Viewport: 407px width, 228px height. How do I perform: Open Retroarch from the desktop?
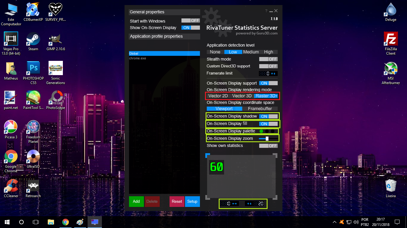(x=33, y=186)
